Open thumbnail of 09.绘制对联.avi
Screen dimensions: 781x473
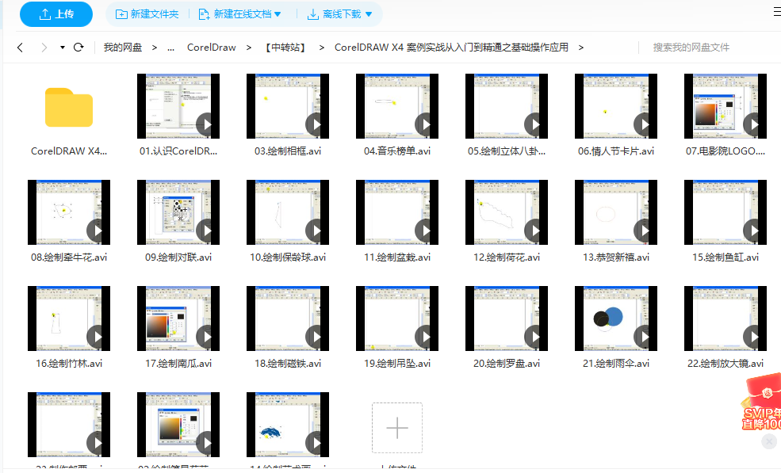click(178, 212)
